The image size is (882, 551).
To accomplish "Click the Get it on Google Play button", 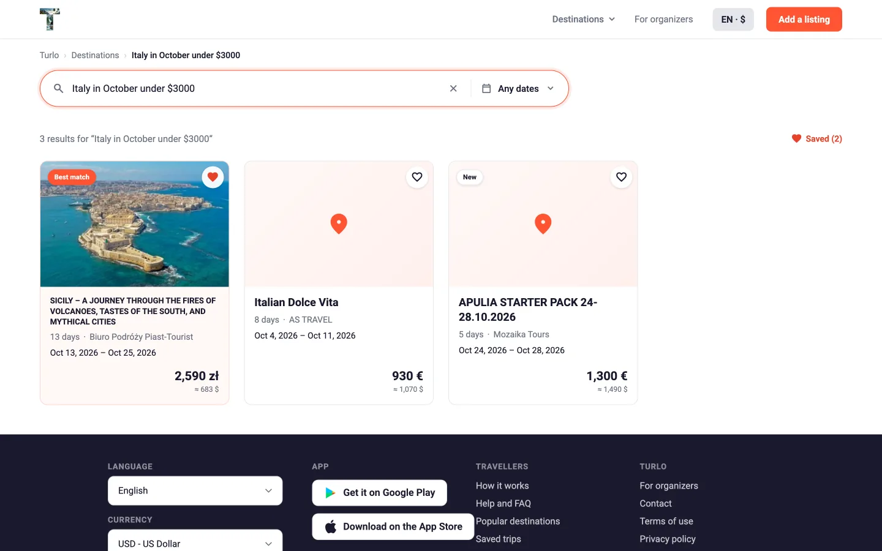I will [379, 492].
